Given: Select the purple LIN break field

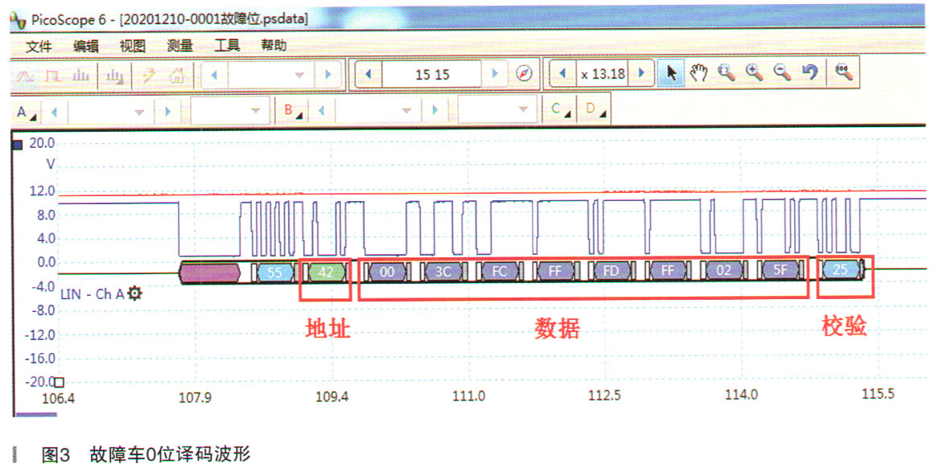Looking at the screenshot, I should [x=209, y=273].
